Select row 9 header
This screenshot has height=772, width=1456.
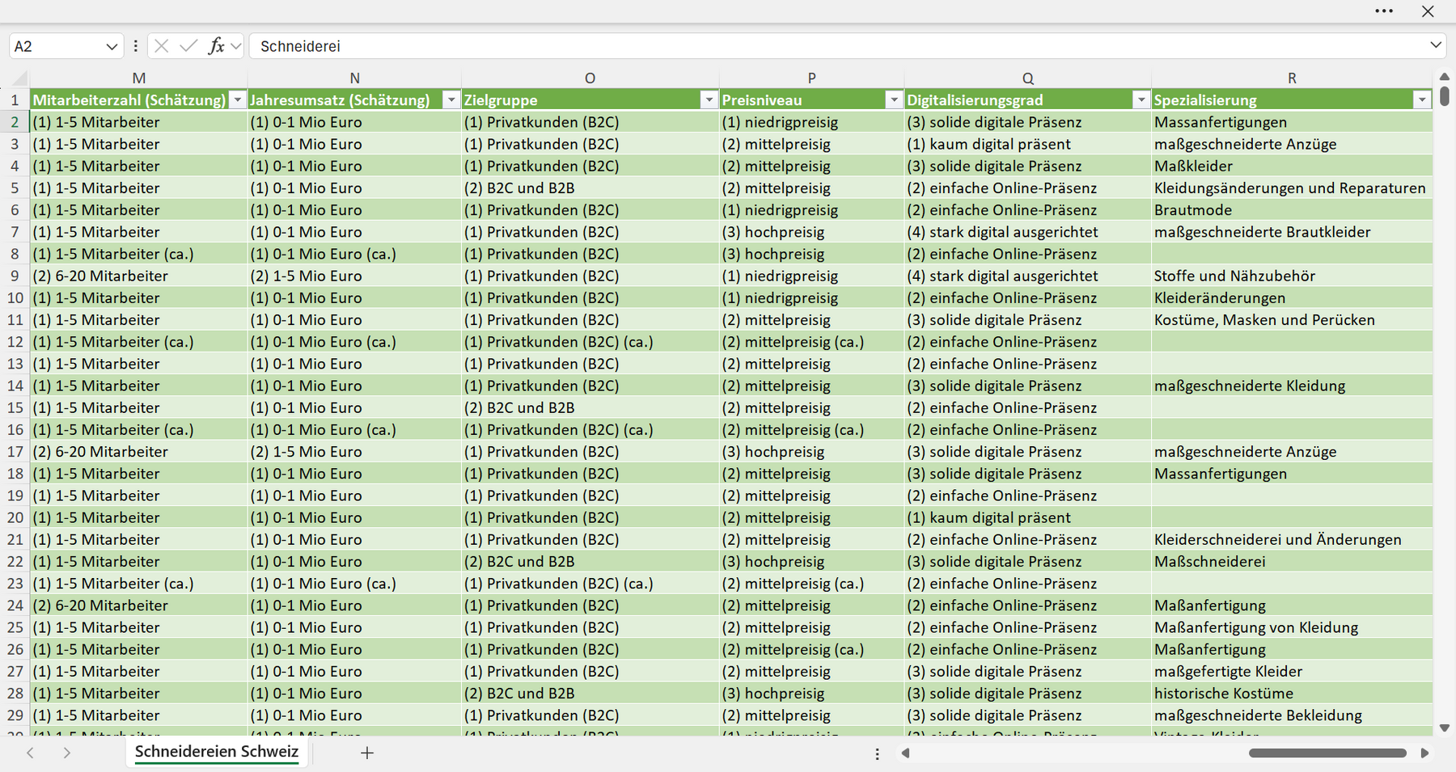coord(15,276)
